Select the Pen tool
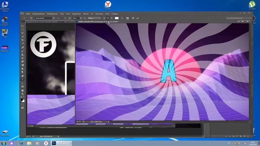260x146 pixels. point(22,76)
